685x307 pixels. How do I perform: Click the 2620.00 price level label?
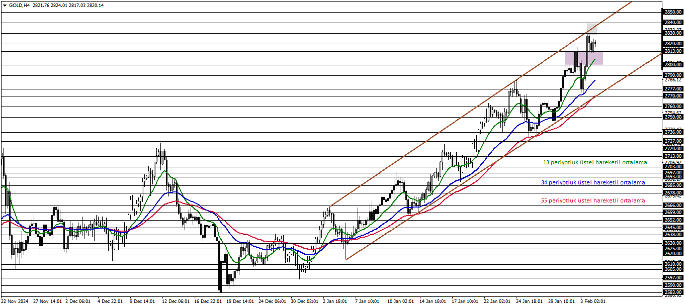point(673,254)
